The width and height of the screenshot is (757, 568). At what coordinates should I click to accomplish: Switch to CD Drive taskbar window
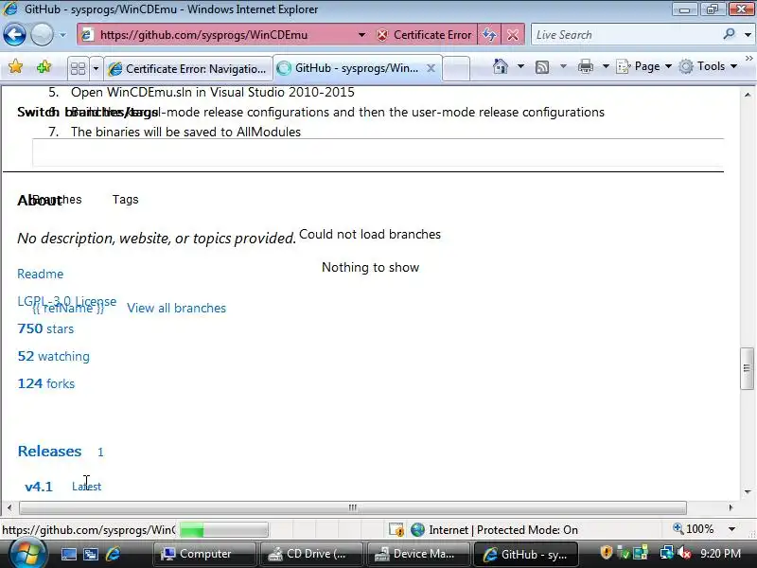pyautogui.click(x=311, y=554)
